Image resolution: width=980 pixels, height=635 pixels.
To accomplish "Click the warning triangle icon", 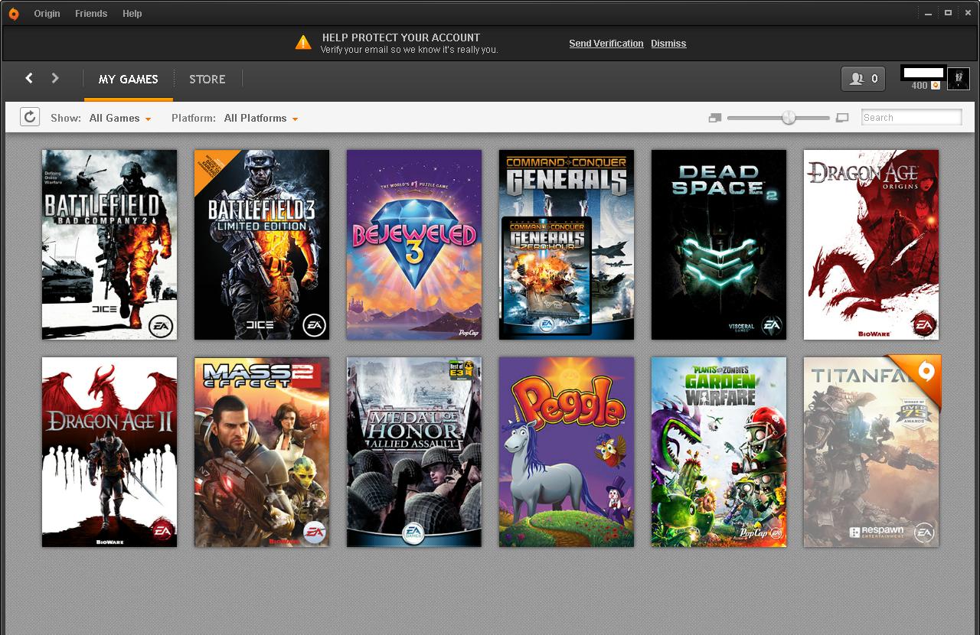I will (x=303, y=42).
